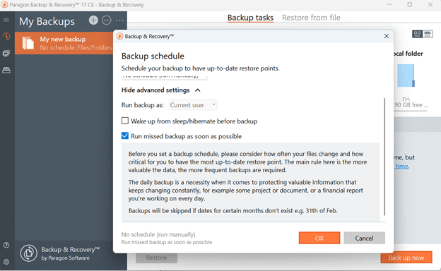The height and width of the screenshot is (271, 441).
Task: Click the Restore button in main window
Action: [x=156, y=258]
